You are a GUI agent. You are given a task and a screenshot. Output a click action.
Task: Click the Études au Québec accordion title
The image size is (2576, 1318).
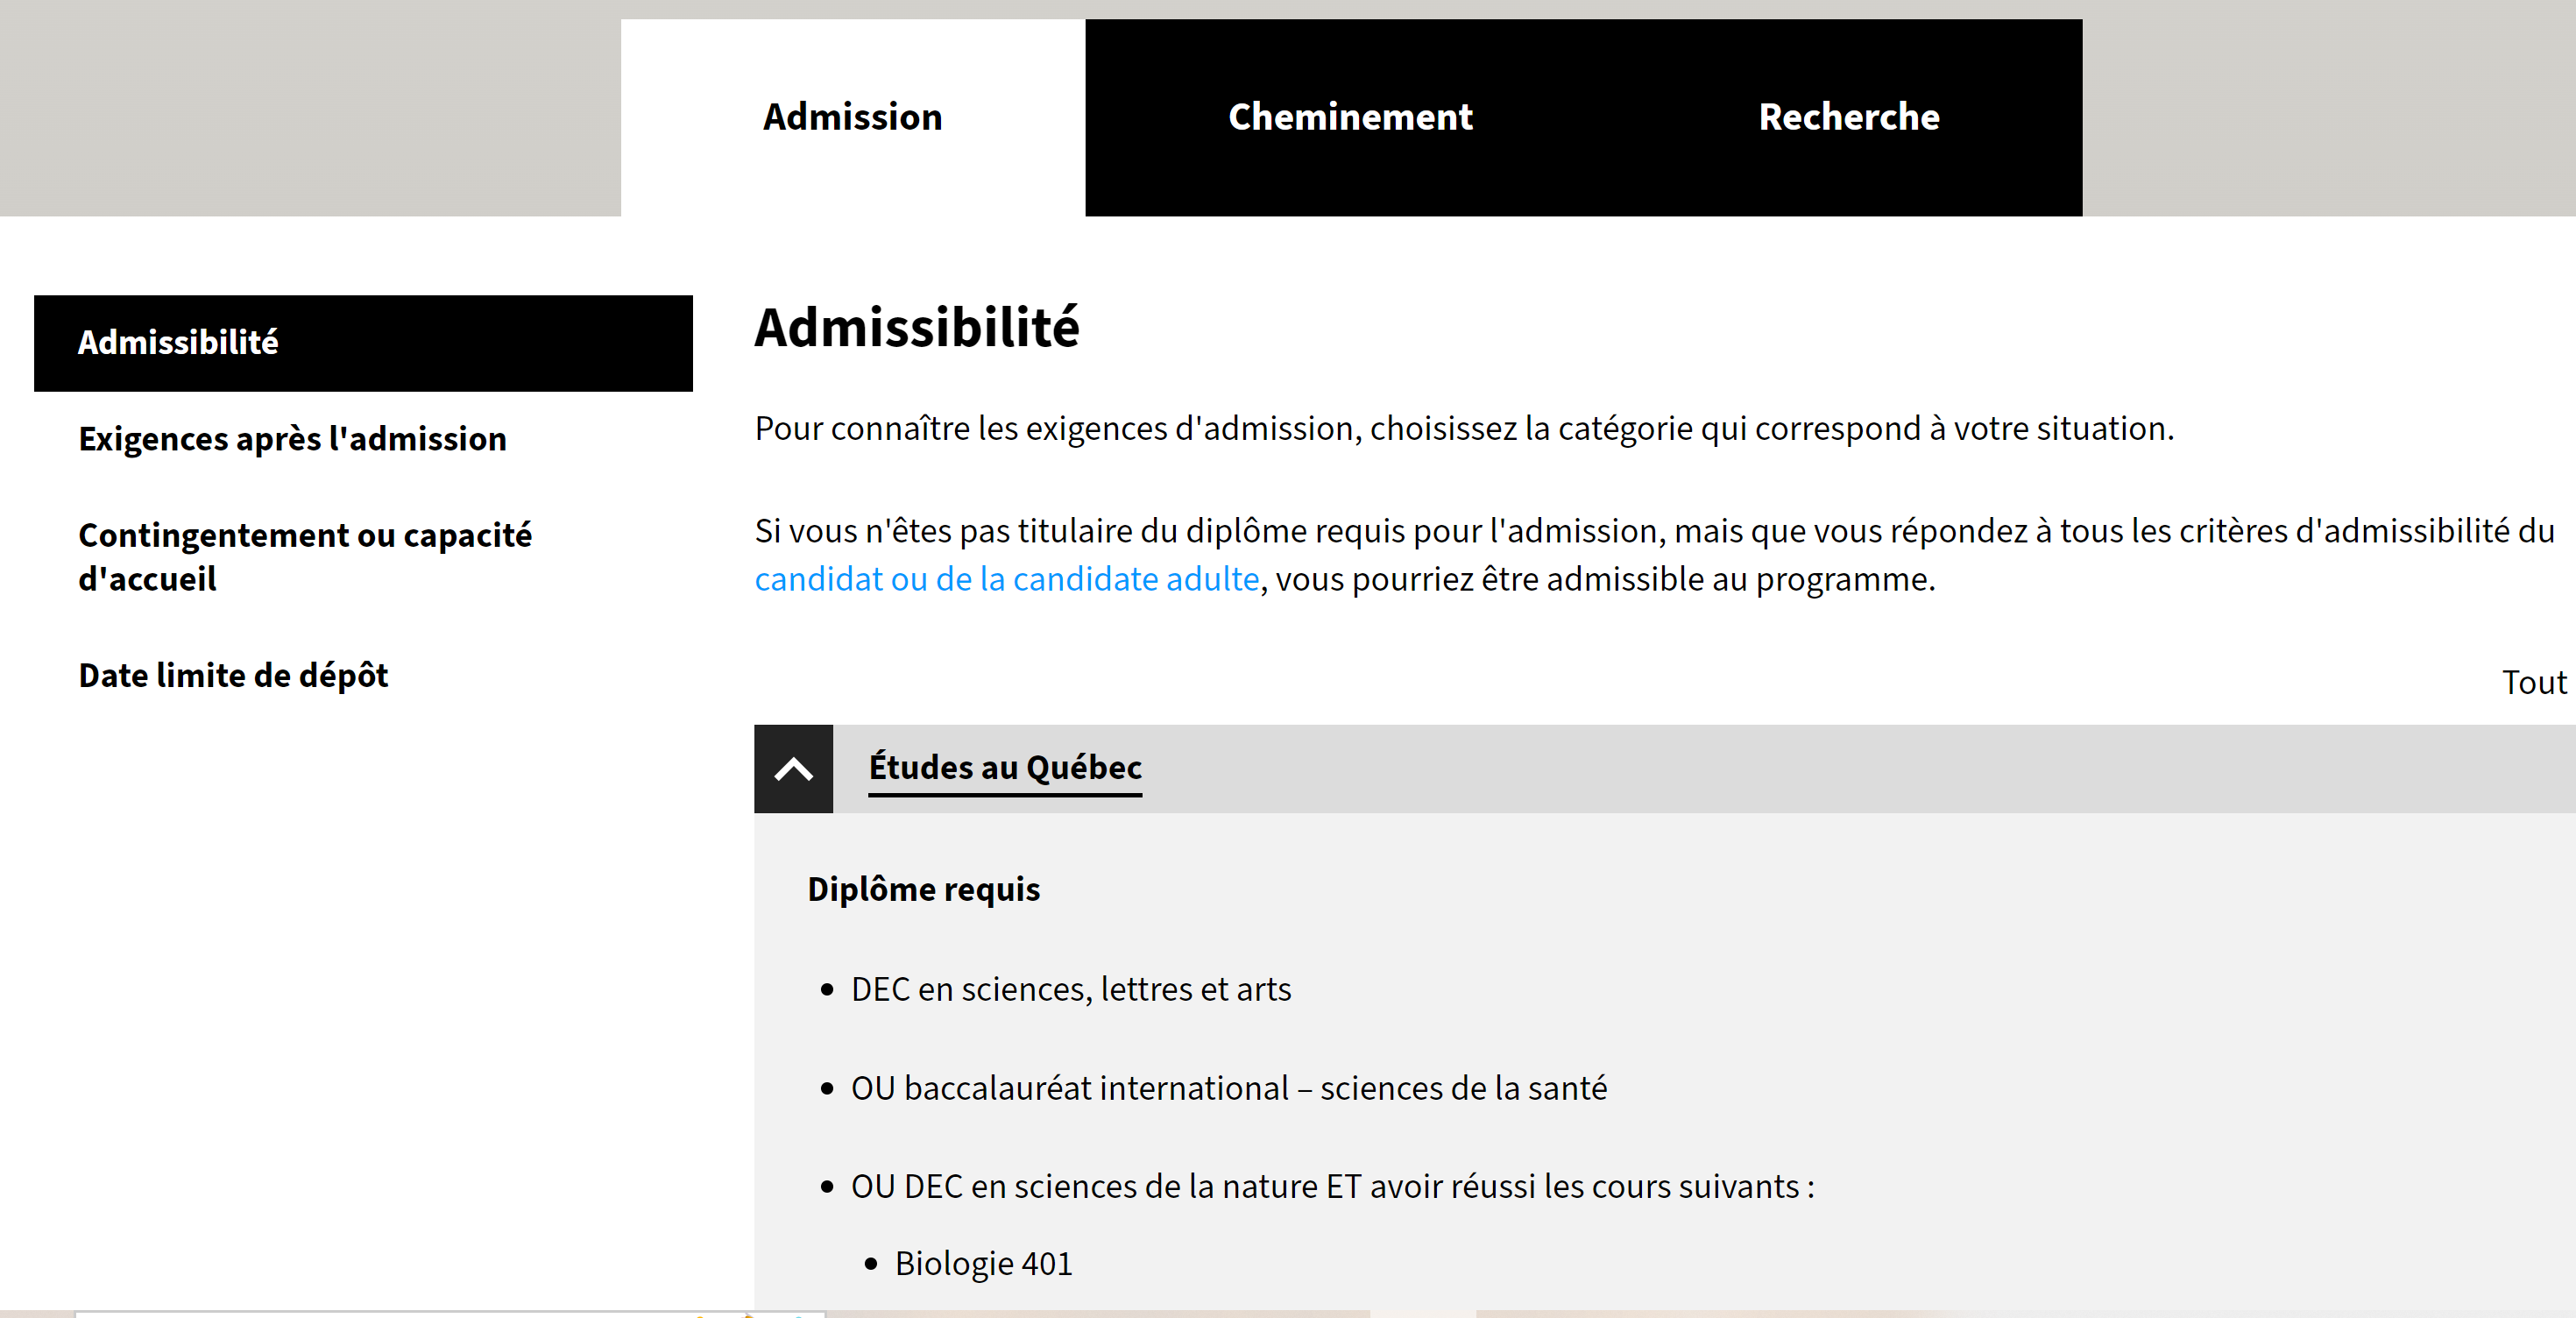[x=1004, y=768]
